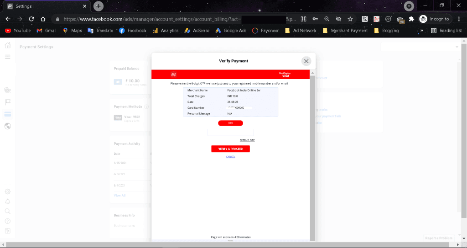Reload the page
The height and width of the screenshot is (248, 467).
tap(31, 19)
